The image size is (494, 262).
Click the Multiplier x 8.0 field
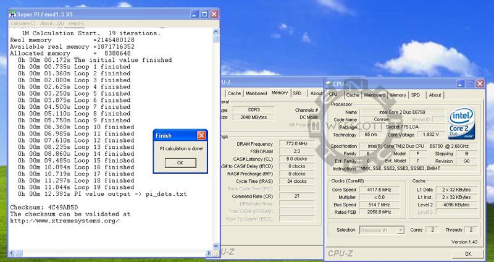(x=379, y=197)
